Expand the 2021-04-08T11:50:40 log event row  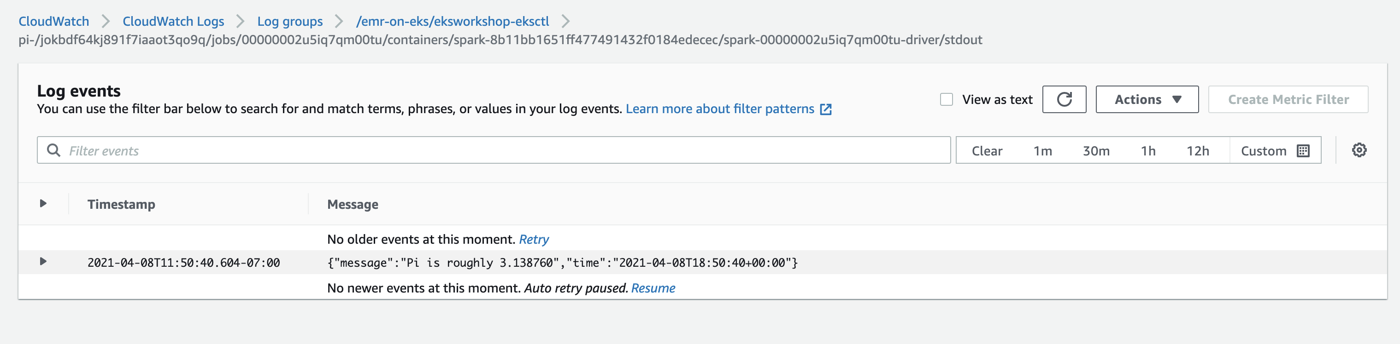point(43,262)
